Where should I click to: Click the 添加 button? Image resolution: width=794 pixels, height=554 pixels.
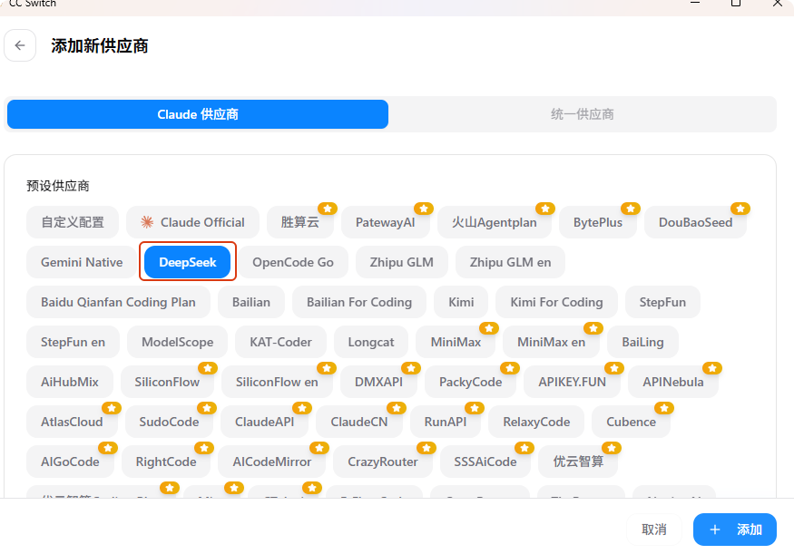click(735, 530)
